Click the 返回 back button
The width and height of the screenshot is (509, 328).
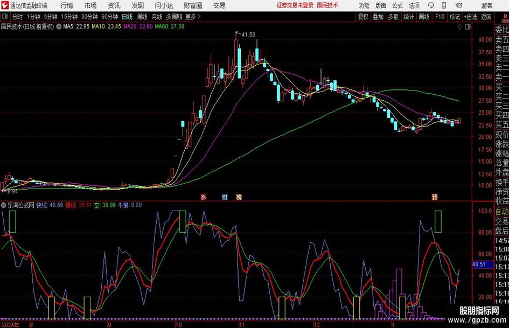[486, 17]
